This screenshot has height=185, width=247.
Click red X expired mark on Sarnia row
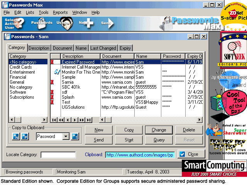point(52,82)
